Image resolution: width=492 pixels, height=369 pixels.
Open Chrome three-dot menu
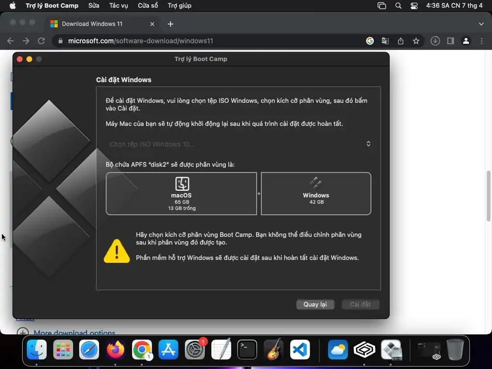(x=481, y=41)
